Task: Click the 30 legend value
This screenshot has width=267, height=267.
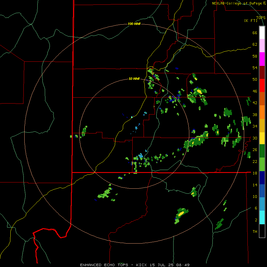Action: (255, 138)
